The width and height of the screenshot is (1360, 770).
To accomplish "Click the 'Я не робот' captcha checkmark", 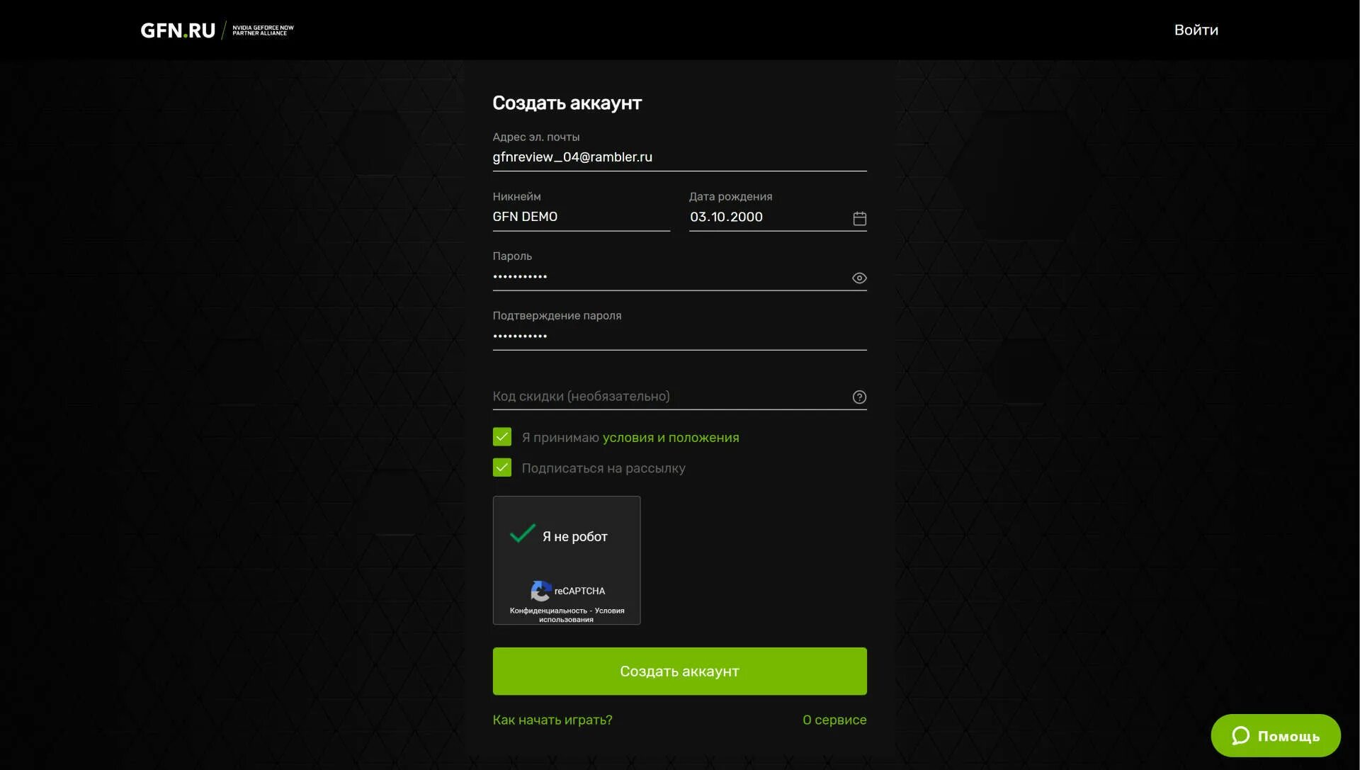I will tap(523, 534).
